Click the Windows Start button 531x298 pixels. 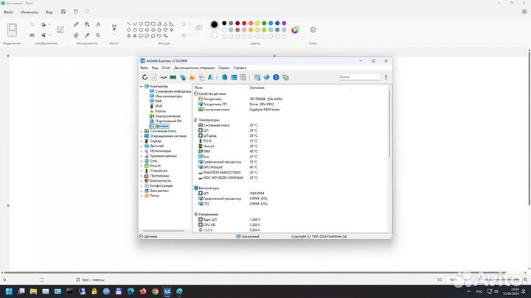pyautogui.click(x=9, y=291)
